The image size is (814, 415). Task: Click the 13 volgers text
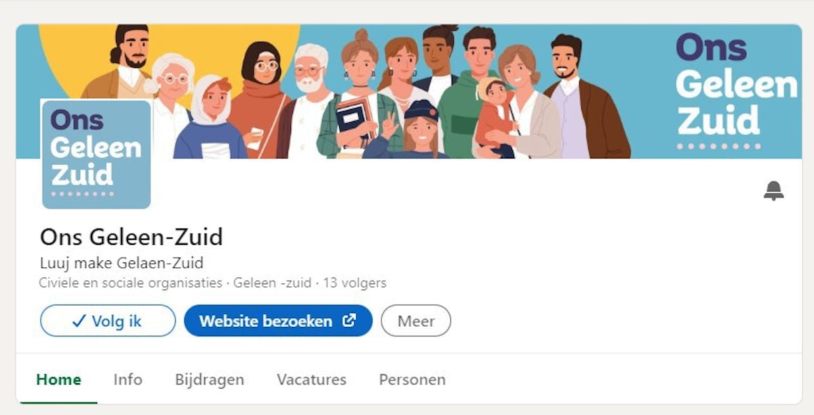click(x=355, y=283)
